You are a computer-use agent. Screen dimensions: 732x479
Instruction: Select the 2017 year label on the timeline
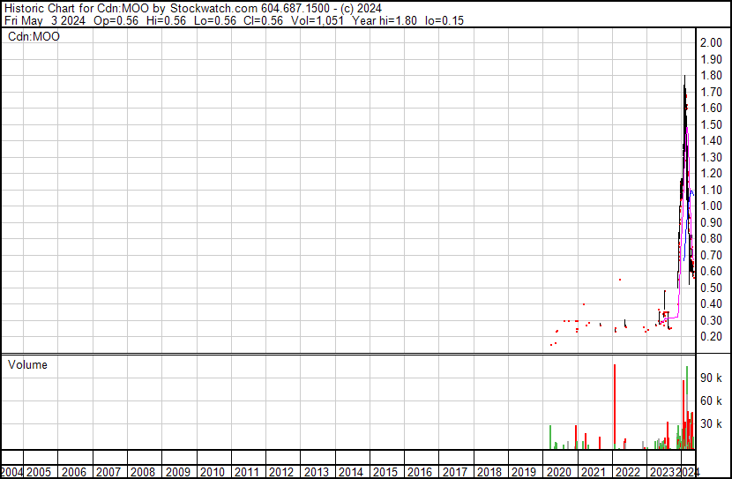pos(455,473)
